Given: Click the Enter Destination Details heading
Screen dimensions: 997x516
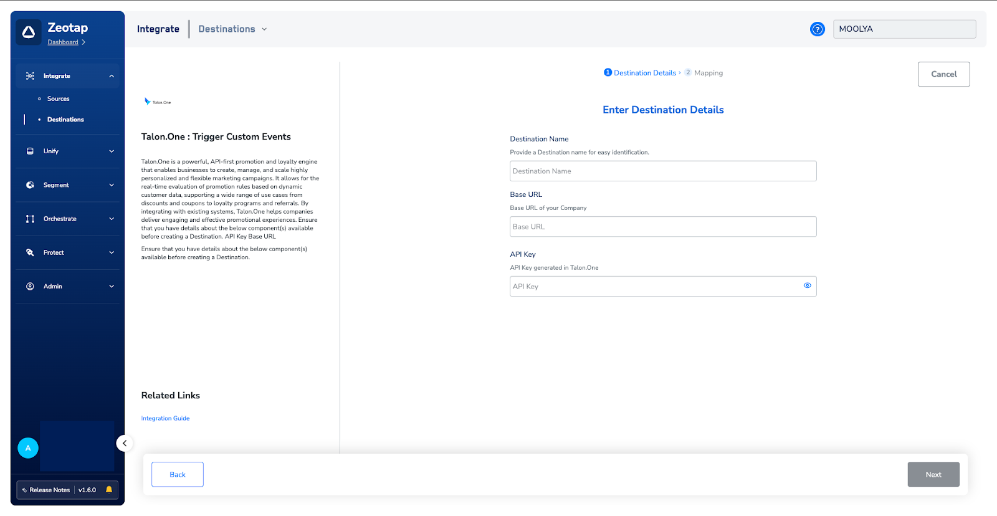Looking at the screenshot, I should (663, 110).
